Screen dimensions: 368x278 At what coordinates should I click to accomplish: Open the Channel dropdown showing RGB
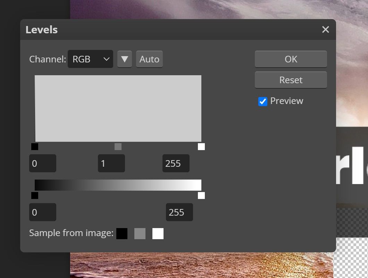pos(90,59)
